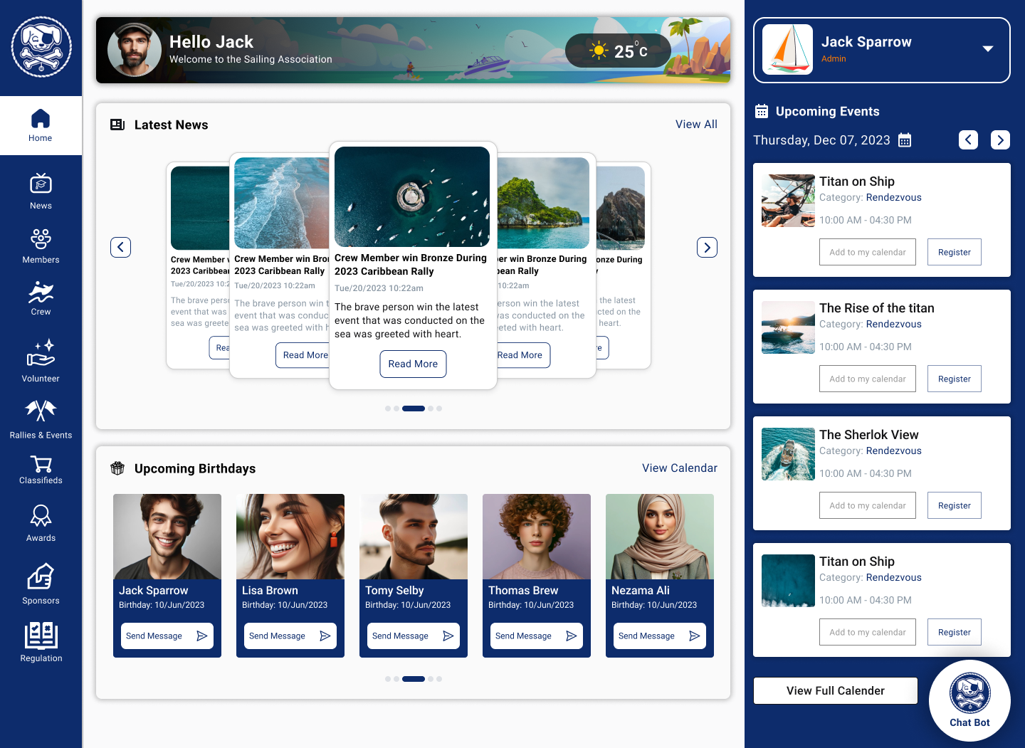Image resolution: width=1025 pixels, height=748 pixels.
Task: Open Rallies & Events from sidebar
Action: (x=41, y=419)
